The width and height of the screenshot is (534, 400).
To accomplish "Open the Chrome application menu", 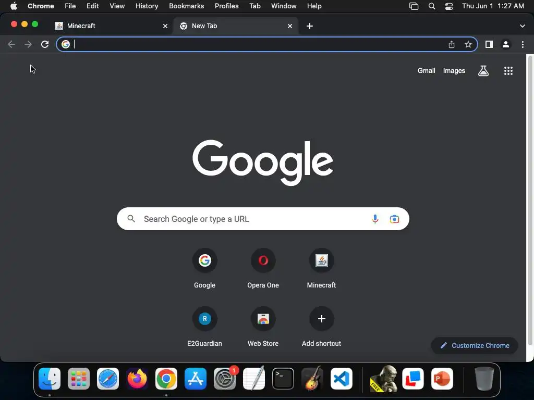I will 41,6.
